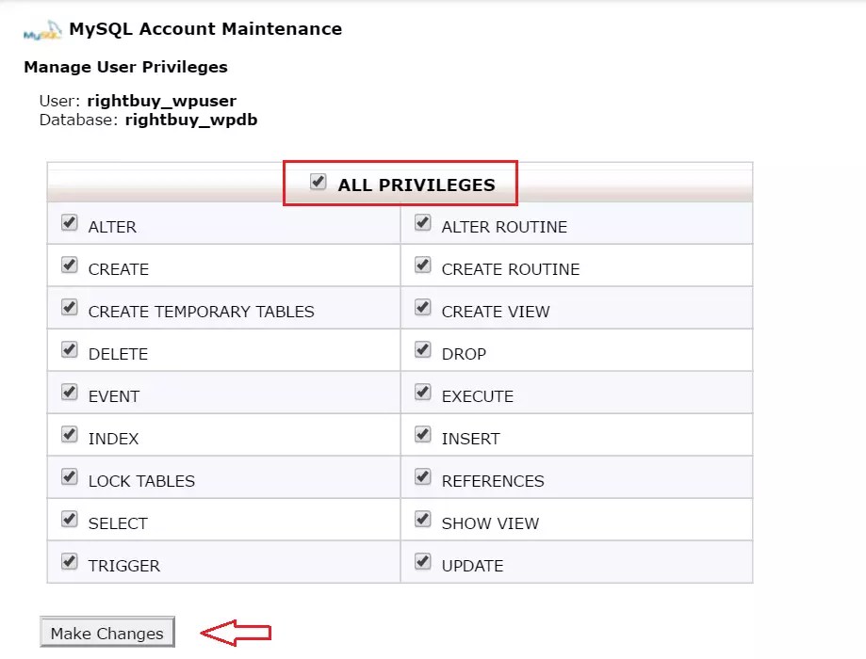The height and width of the screenshot is (659, 866).
Task: Disable the SELECT privilege checkbox
Action: pos(69,520)
